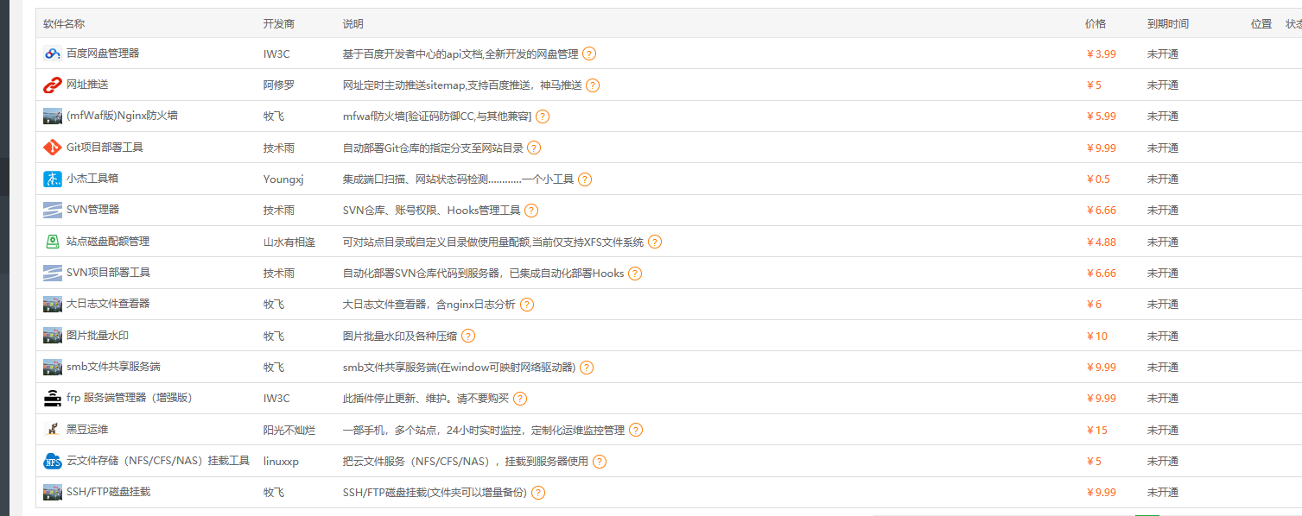Open help icon beside 挂载到服务器使用 description
Image resolution: width=1302 pixels, height=516 pixels.
[600, 461]
